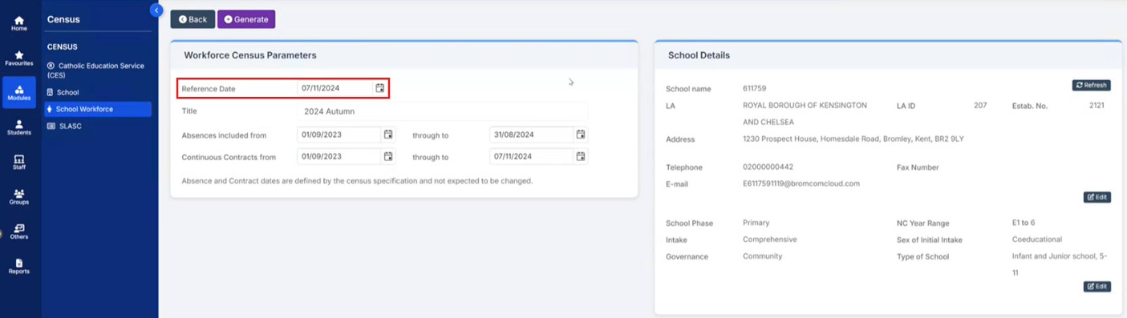Click the school address text

click(853, 139)
